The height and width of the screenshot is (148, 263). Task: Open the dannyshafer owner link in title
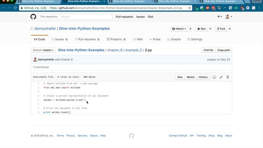coord(45,28)
